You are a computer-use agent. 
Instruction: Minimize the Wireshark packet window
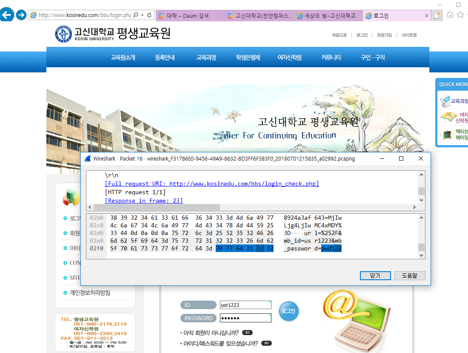(382, 158)
